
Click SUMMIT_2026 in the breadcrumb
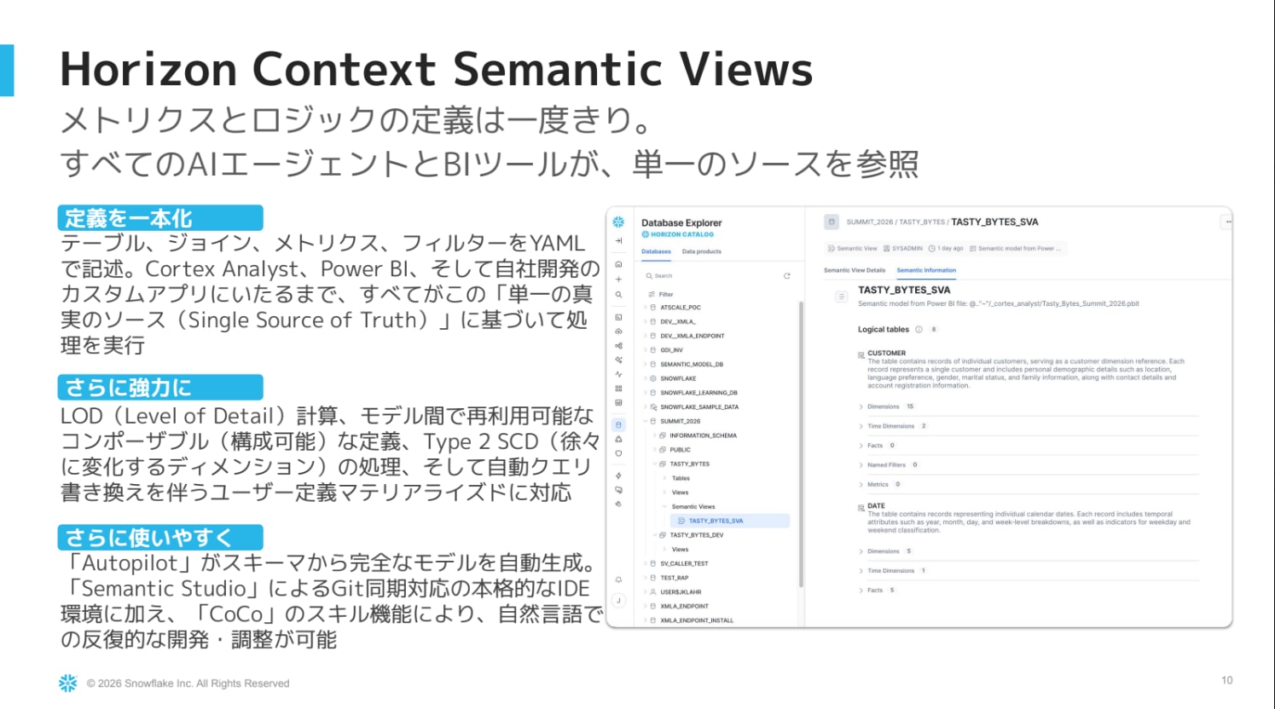[x=870, y=222]
